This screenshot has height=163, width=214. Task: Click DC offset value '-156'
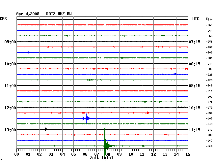point(209,113)
